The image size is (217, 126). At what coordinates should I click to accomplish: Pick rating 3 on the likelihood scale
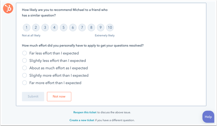[x=45, y=27]
